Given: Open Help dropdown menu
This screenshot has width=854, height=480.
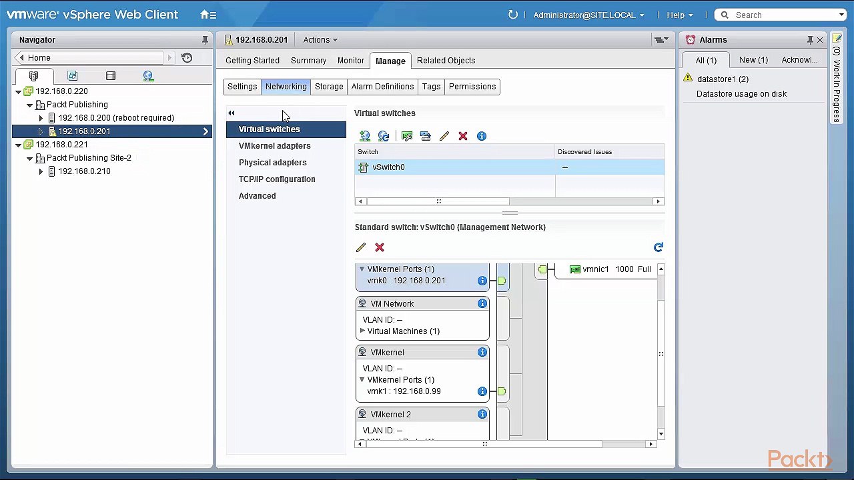Looking at the screenshot, I should tap(679, 15).
